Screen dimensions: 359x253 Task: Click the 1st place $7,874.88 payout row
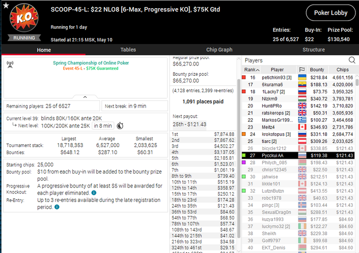click(x=203, y=134)
